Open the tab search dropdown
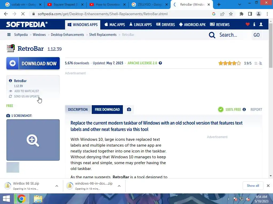The image size is (273, 204). [x=240, y=5]
